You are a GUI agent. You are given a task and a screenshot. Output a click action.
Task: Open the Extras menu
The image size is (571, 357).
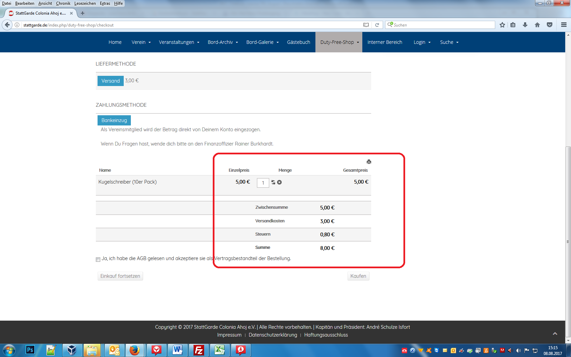pos(105,3)
